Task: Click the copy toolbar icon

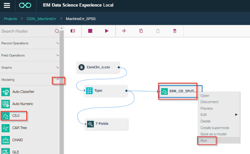Action: click(141, 31)
